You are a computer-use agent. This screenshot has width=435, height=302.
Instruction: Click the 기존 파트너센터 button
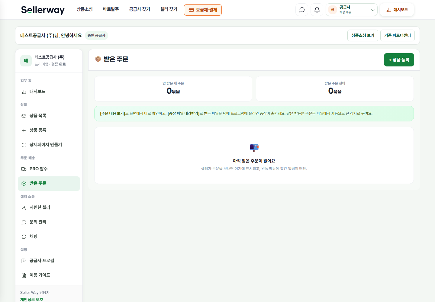pyautogui.click(x=398, y=35)
